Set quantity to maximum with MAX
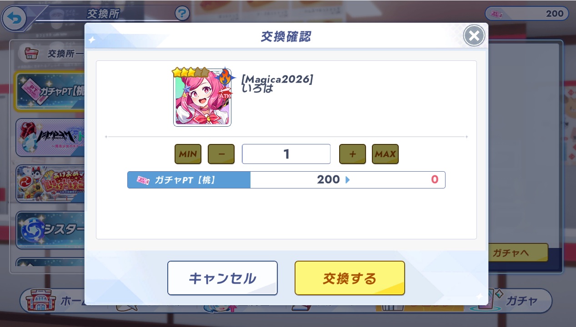Screen dimensions: 576x327 click(x=385, y=154)
